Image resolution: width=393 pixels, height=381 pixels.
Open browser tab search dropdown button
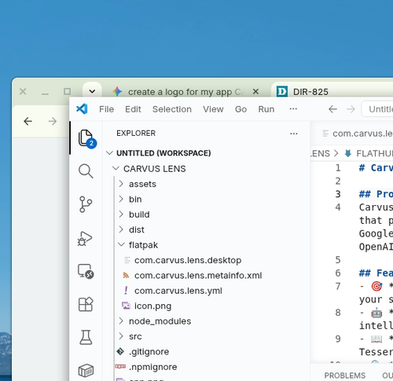(x=92, y=91)
